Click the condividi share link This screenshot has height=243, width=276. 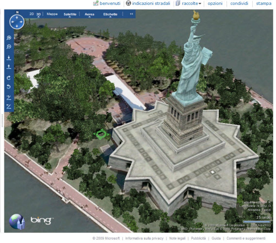click(x=239, y=3)
